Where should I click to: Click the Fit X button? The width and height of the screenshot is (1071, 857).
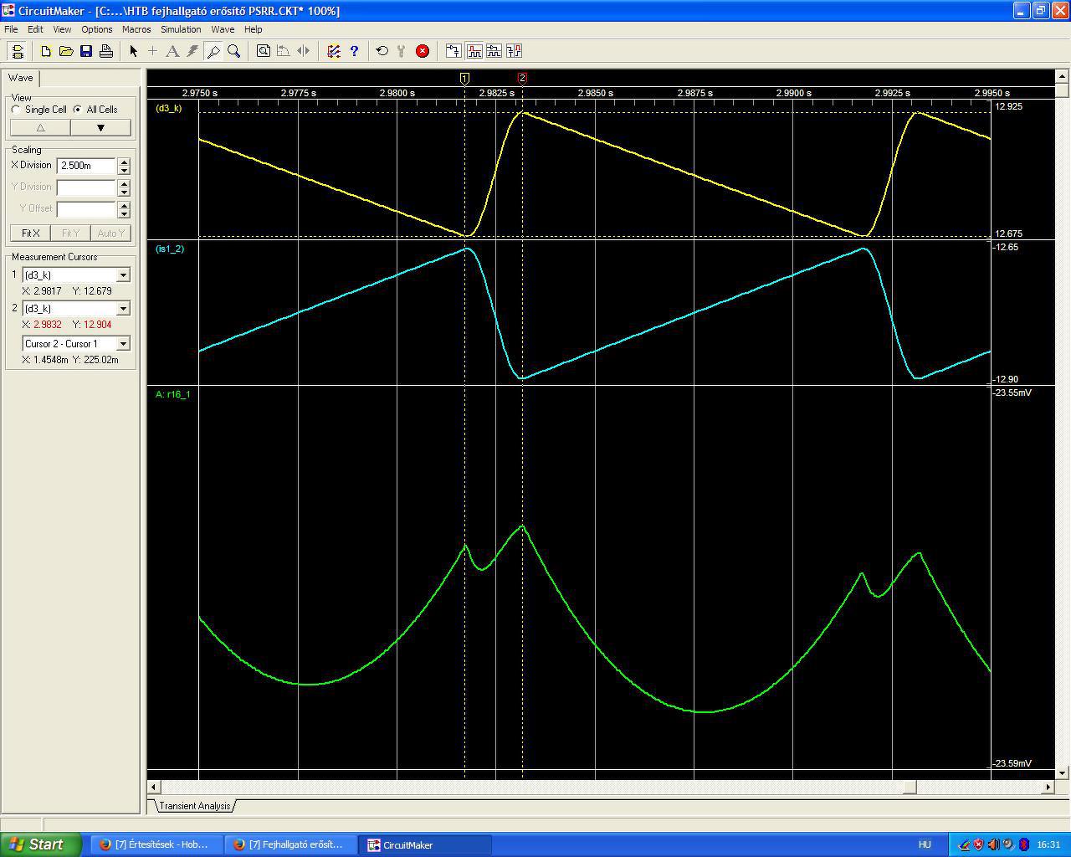pos(30,233)
